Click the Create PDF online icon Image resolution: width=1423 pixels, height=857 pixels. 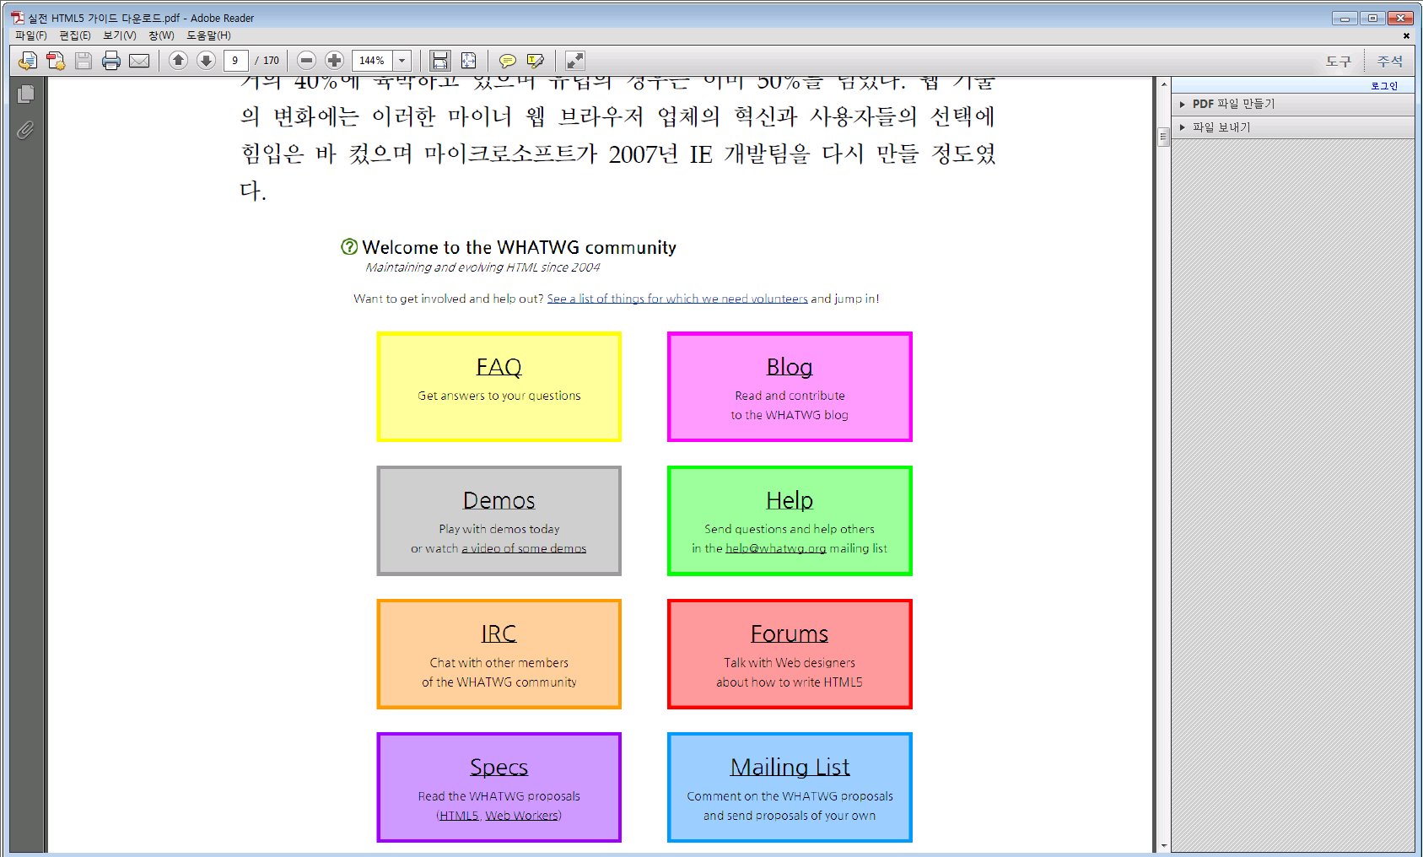pos(56,61)
